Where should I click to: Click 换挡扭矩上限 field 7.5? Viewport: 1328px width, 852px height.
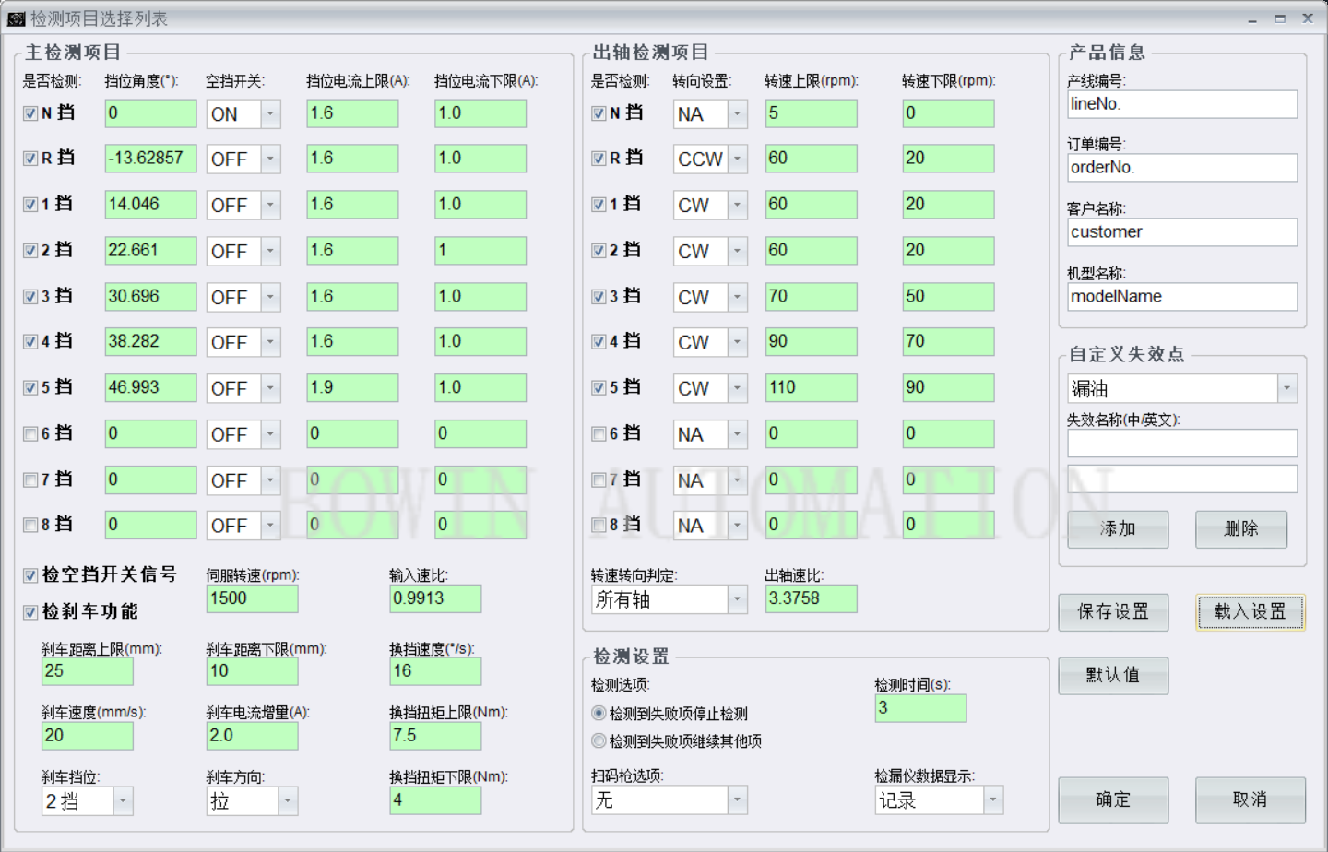pyautogui.click(x=435, y=736)
